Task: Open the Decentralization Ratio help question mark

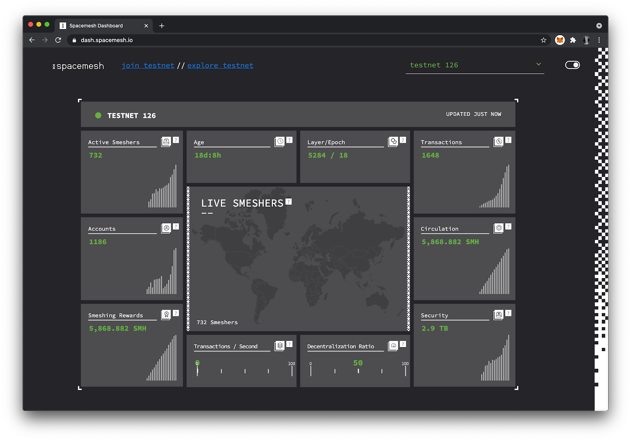Action: 403,344
